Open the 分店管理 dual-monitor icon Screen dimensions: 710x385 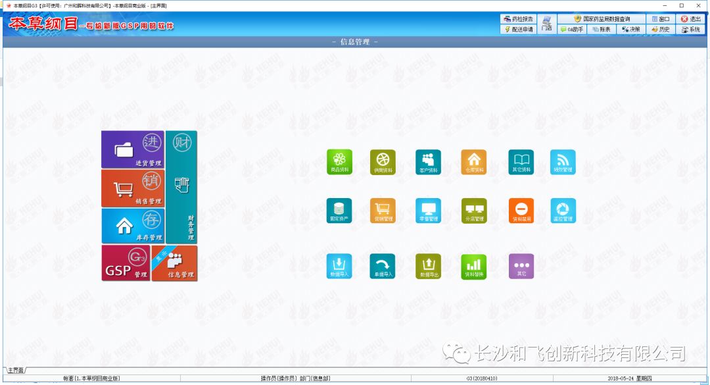[474, 211]
